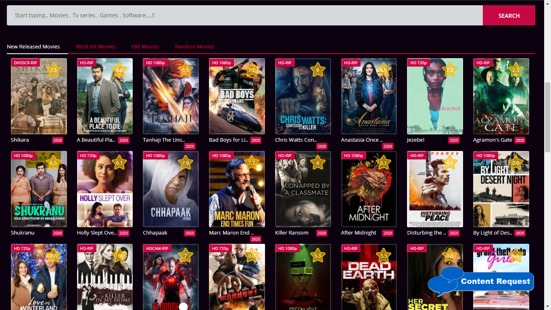
Task: Click the HDCAM-RIP badge on Bloodshot poster
Action: pyautogui.click(x=157, y=249)
